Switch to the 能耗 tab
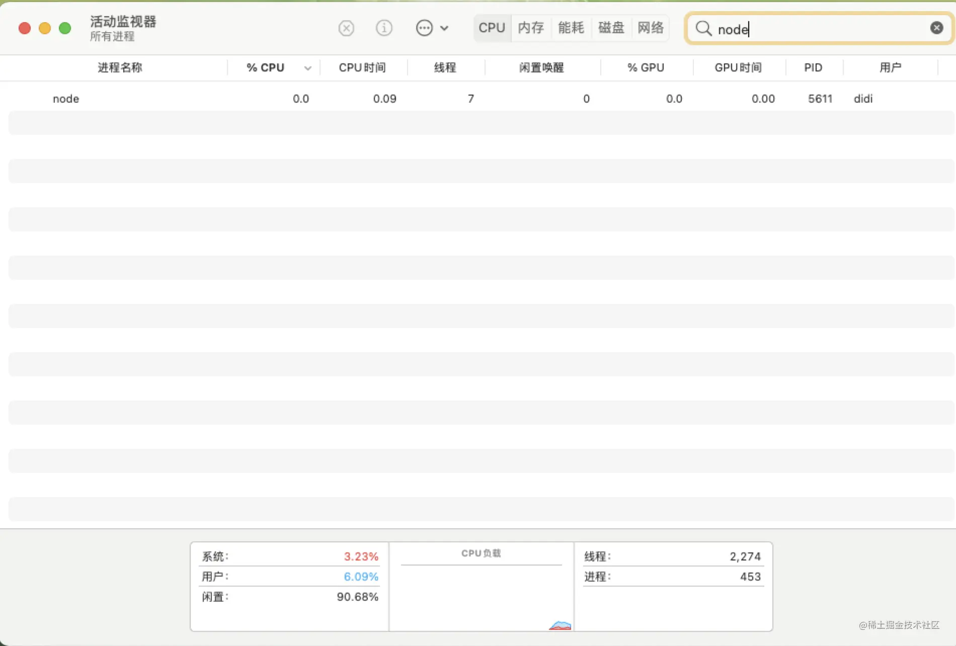 pos(571,28)
